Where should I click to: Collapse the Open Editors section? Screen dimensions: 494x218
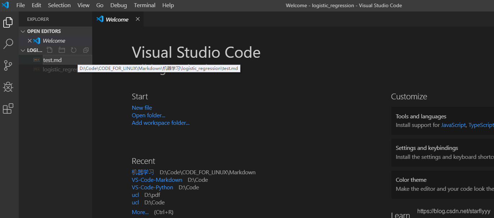23,31
